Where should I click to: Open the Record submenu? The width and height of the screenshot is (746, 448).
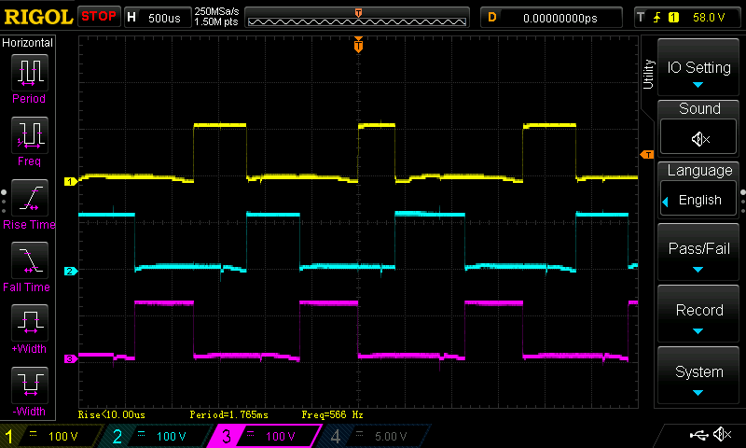tap(698, 315)
